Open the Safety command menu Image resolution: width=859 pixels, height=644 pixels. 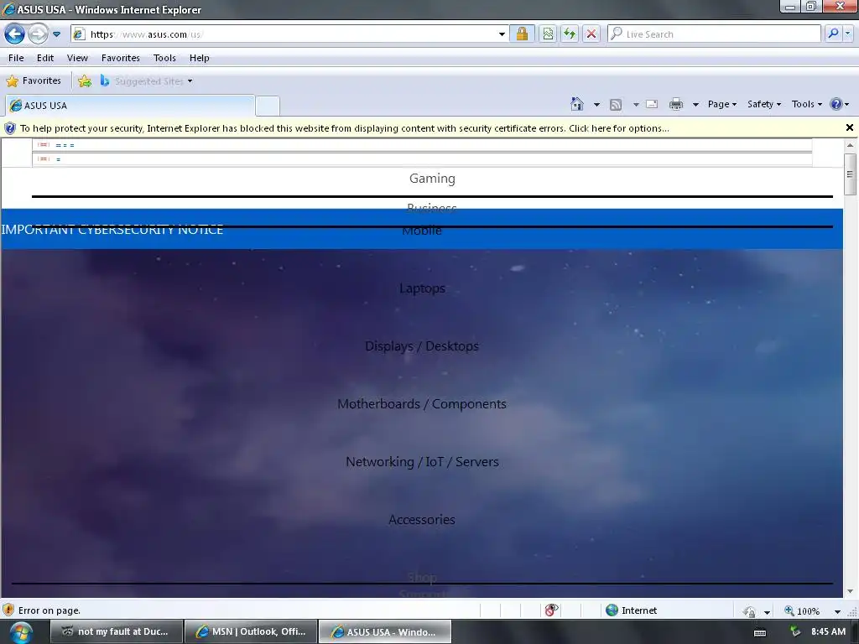tap(764, 104)
